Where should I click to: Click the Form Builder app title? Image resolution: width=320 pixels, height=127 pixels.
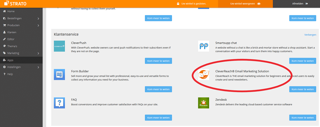click(80, 71)
